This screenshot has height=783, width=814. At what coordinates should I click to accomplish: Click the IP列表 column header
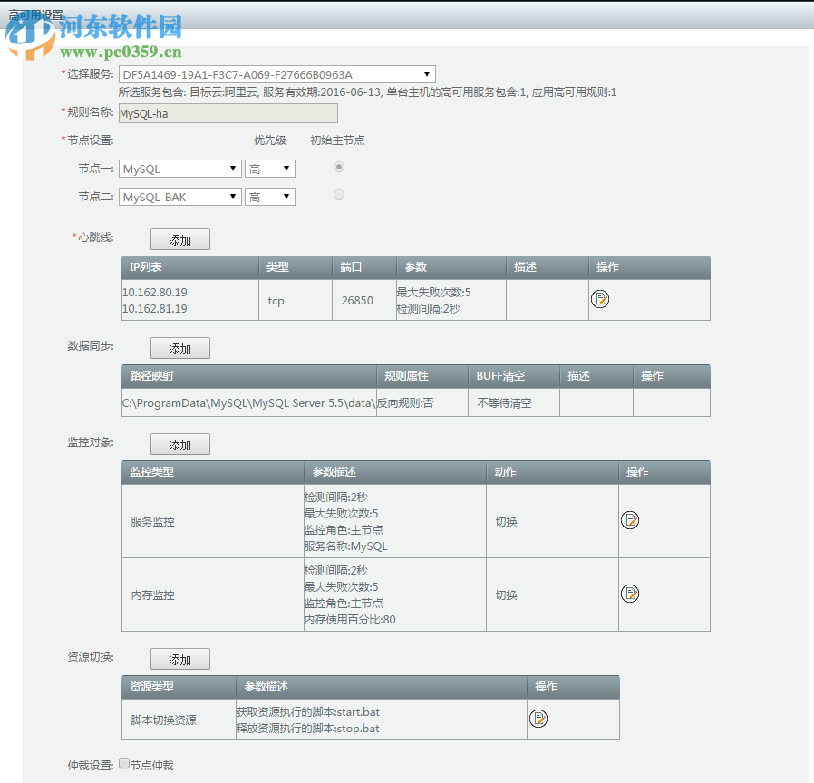click(190, 267)
